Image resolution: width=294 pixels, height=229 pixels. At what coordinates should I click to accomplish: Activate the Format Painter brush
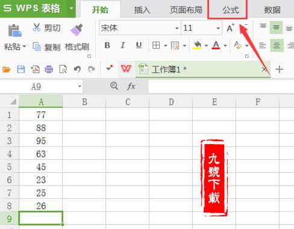(x=77, y=30)
